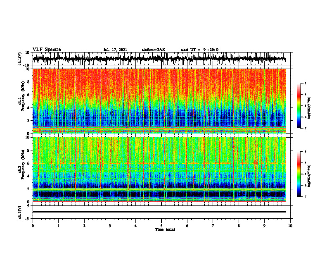Screen dimensions: 327x253
Task: Click the time-axis tick label "9"
Action: (264, 226)
